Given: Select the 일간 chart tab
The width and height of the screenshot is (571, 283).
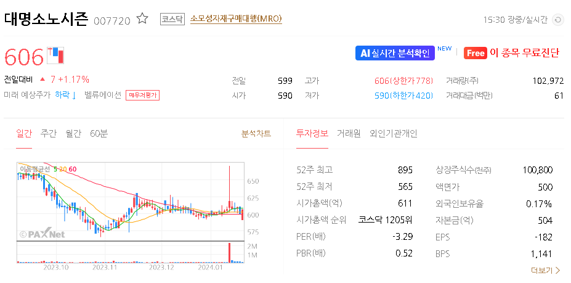Looking at the screenshot, I should tap(24, 133).
